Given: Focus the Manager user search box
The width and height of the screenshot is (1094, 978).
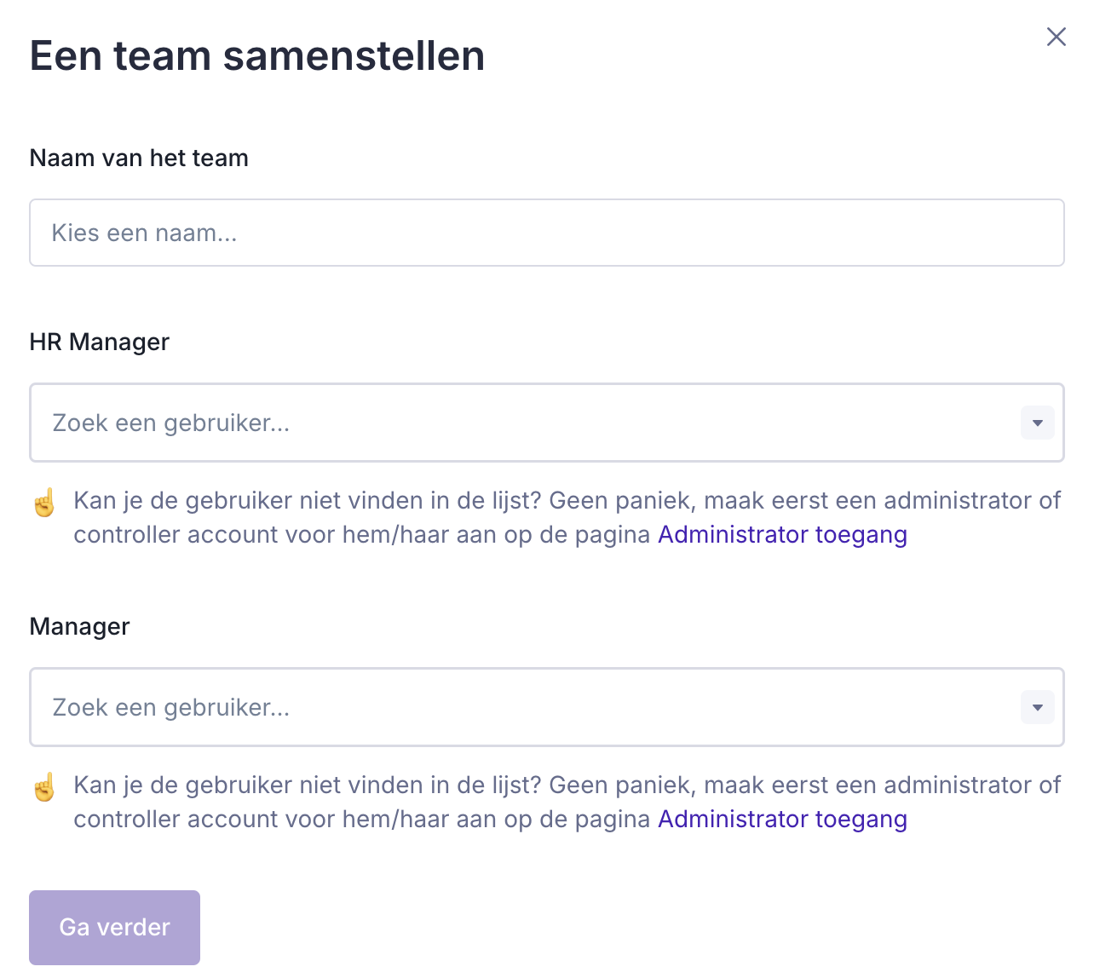Looking at the screenshot, I should point(520,707).
